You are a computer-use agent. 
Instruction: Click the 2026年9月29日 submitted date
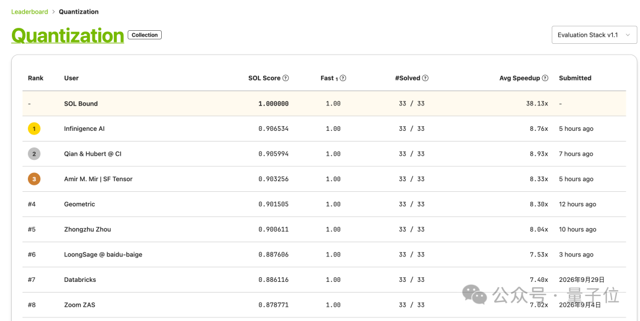point(582,280)
